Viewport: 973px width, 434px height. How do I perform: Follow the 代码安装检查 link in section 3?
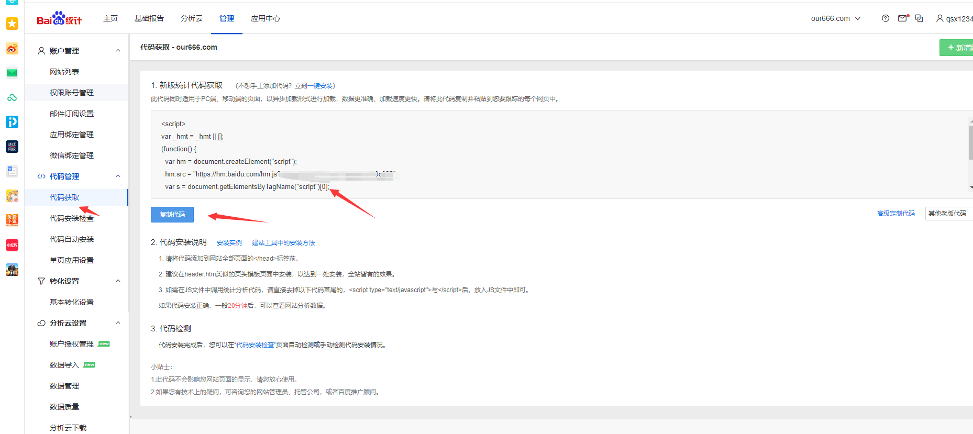coord(256,345)
